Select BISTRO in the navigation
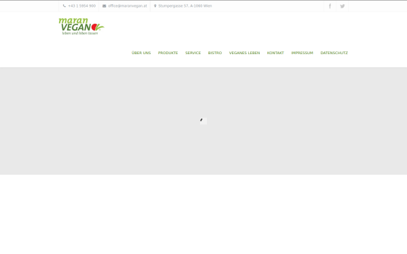Viewport: 407px width, 254px height. 215,53
